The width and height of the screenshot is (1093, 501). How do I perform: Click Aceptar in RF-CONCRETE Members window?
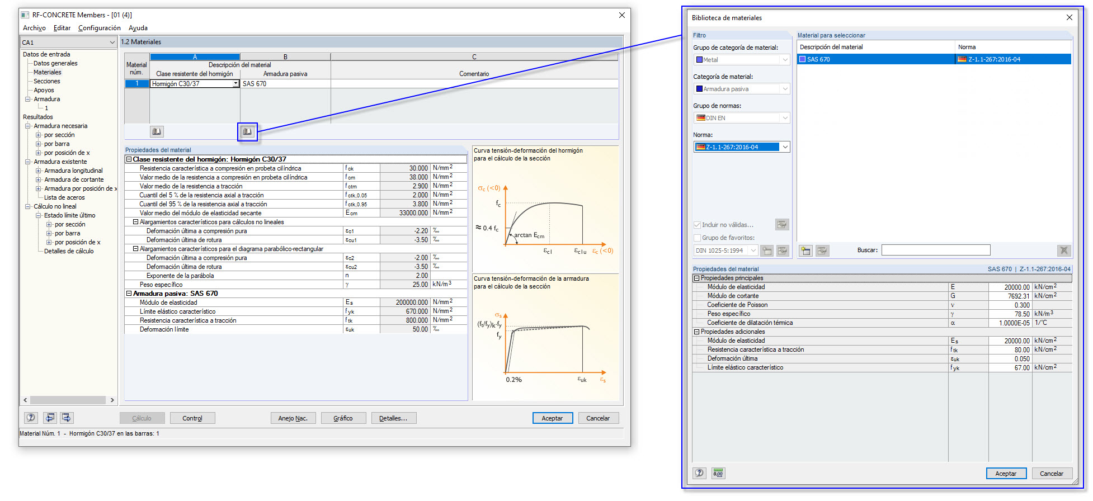(x=553, y=418)
